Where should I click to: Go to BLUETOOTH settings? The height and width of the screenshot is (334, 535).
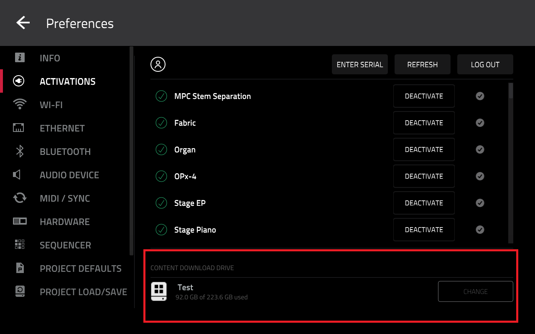point(65,152)
